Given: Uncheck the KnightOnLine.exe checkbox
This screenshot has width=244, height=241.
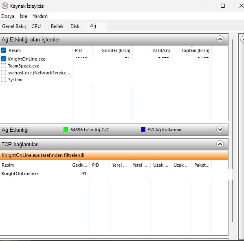Looking at the screenshot, I should [3, 59].
